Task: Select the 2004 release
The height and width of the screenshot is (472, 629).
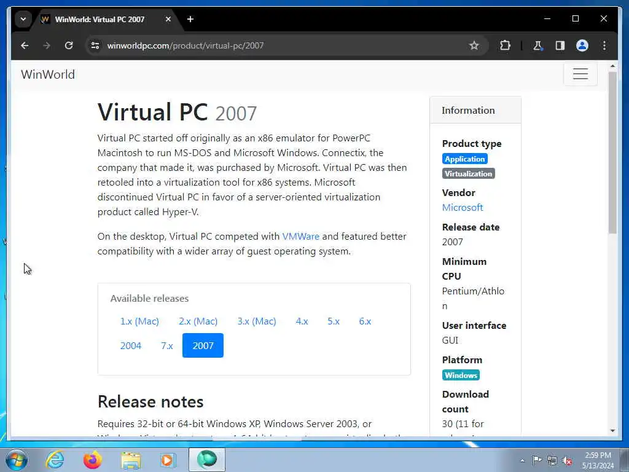Action: 131,345
